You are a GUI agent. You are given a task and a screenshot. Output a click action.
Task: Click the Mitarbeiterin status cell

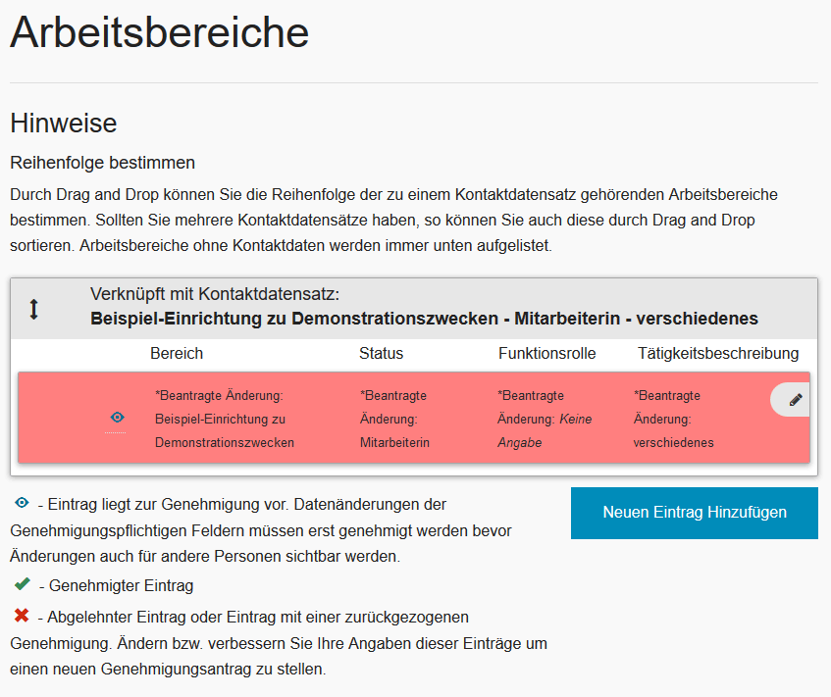click(x=394, y=420)
